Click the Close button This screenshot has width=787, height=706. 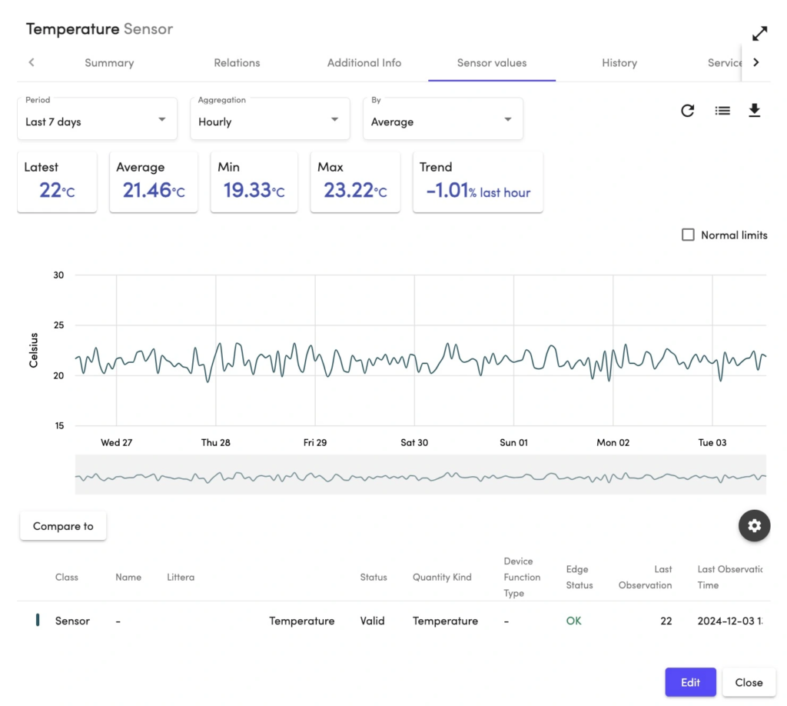[x=749, y=682]
